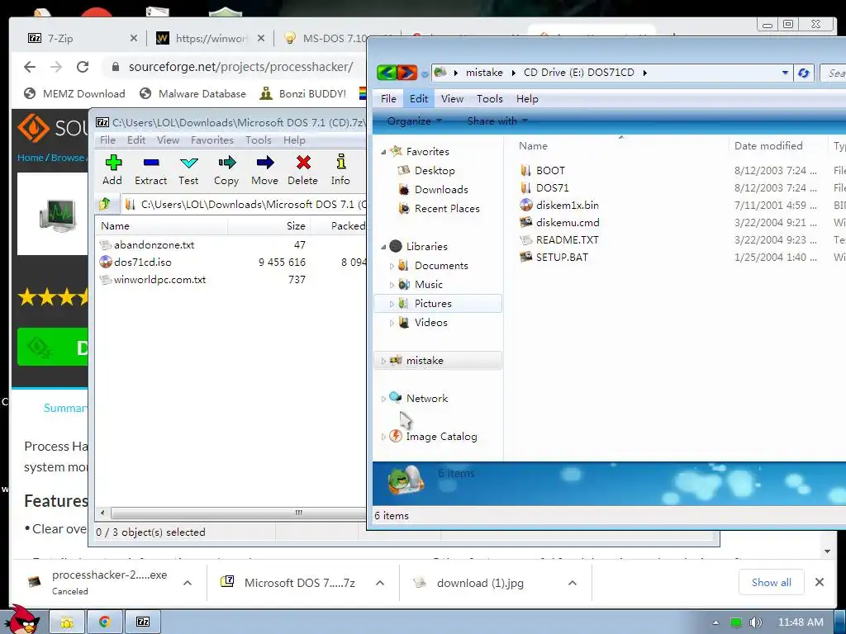846x634 pixels.
Task: Click the Delete icon in 7-Zip toolbar
Action: (302, 170)
